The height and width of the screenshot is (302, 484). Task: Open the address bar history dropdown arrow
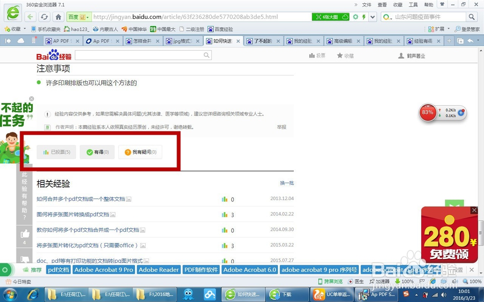coord(372,16)
